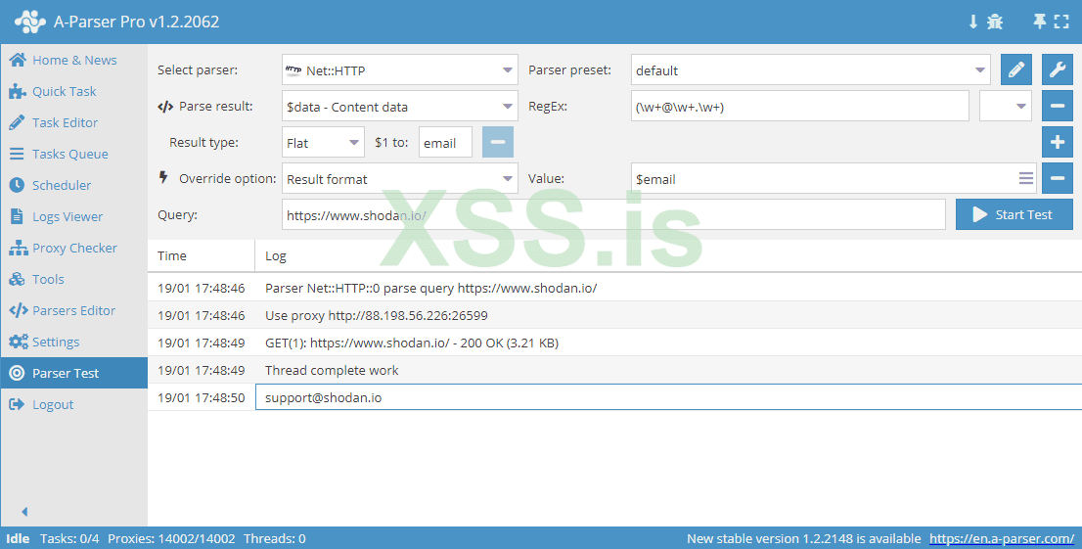Image resolution: width=1082 pixels, height=549 pixels.
Task: Log out via Logout link
Action: [73, 405]
